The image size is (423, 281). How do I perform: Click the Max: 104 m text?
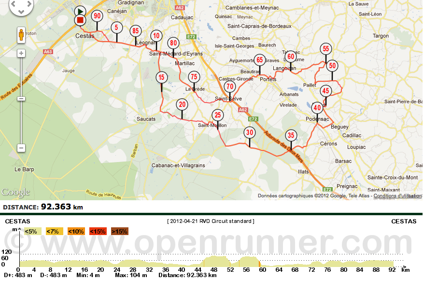131,275
